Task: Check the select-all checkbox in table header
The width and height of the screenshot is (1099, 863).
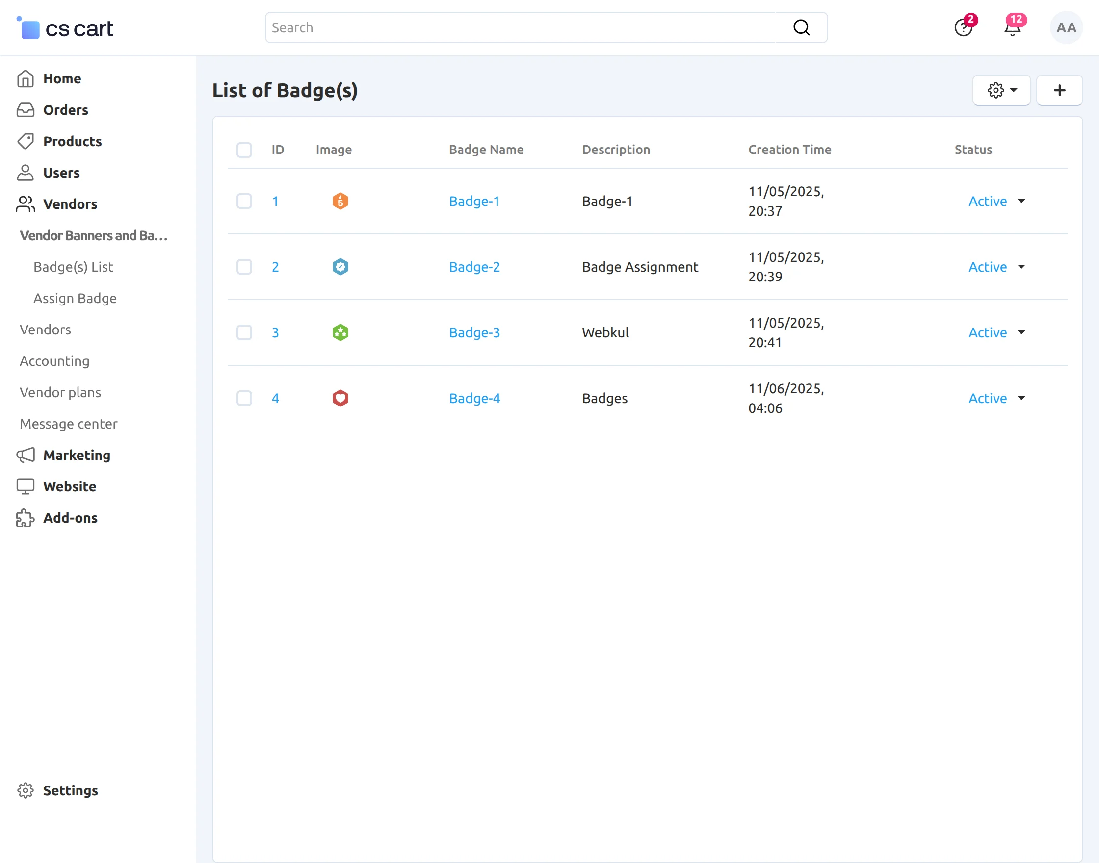Action: (244, 150)
